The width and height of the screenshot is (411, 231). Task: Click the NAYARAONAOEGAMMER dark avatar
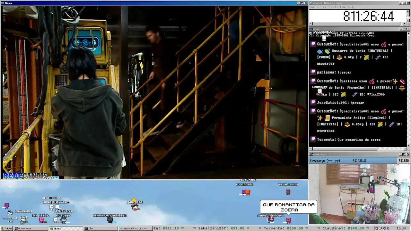(x=110, y=220)
